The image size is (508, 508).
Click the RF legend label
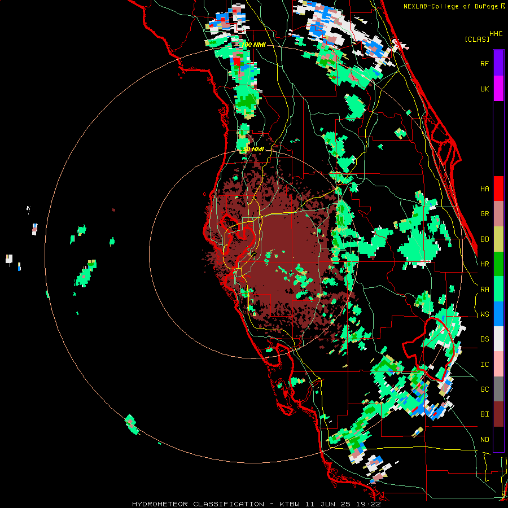tap(484, 63)
